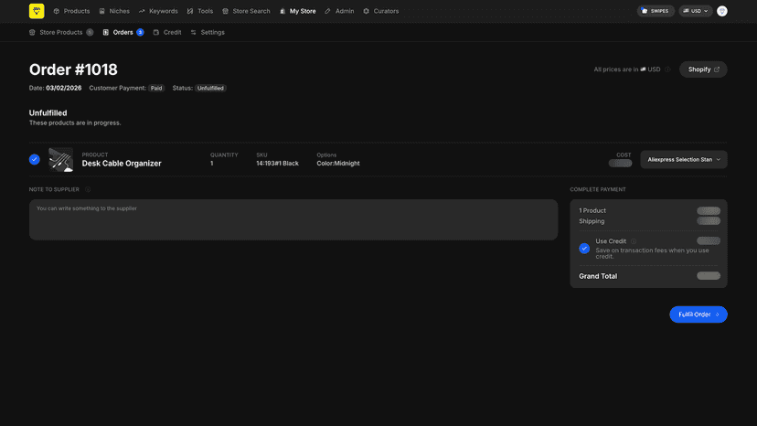This screenshot has width=757, height=426.
Task: Click info icon next to Use Credit
Action: 634,241
